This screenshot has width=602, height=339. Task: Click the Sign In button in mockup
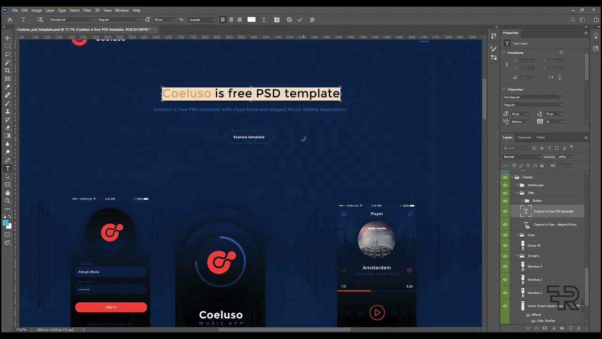click(x=111, y=307)
